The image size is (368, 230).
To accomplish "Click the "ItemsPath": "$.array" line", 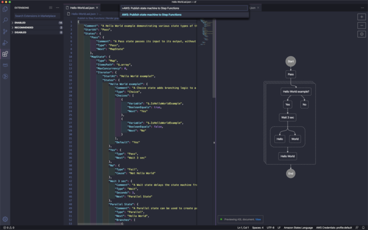I will [x=114, y=65].
